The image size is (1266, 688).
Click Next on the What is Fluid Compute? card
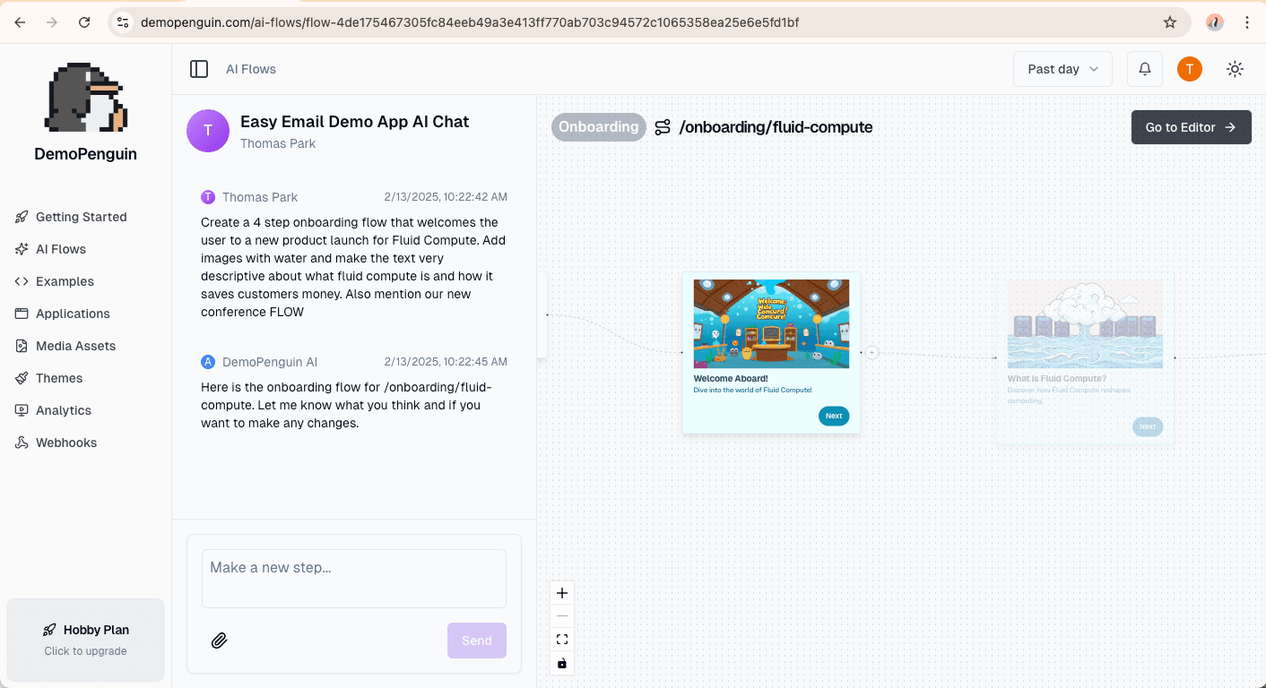click(1148, 426)
